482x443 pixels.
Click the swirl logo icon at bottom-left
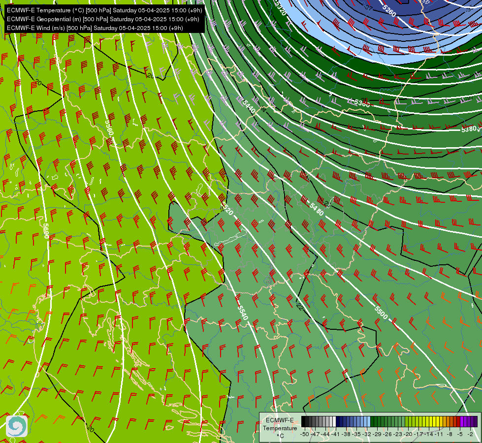point(17,426)
